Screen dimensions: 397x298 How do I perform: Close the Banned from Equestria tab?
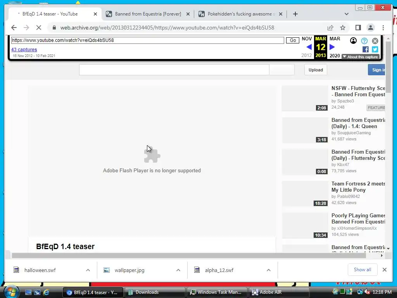pyautogui.click(x=188, y=14)
